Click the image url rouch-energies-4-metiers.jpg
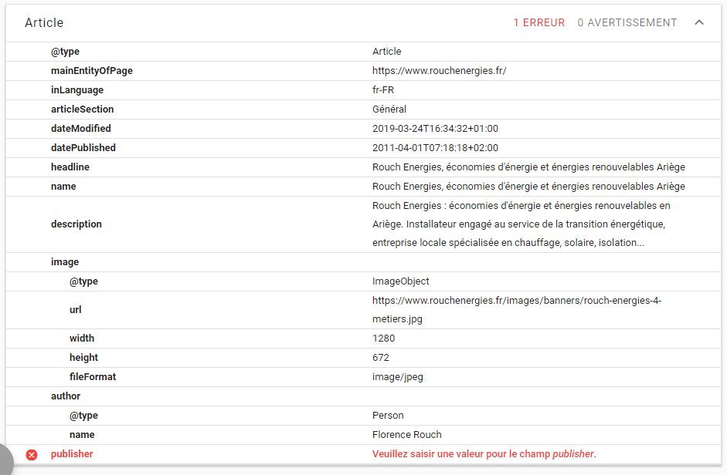This screenshot has width=727, height=475. [x=517, y=310]
